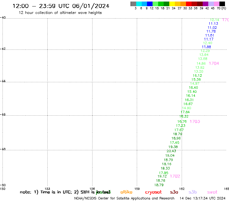Click the wave height value 18.16
The width and height of the screenshot is (229, 201).
(x=166, y=164)
